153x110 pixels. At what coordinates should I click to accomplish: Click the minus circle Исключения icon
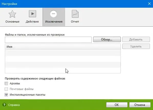pyautogui.click(x=53, y=14)
